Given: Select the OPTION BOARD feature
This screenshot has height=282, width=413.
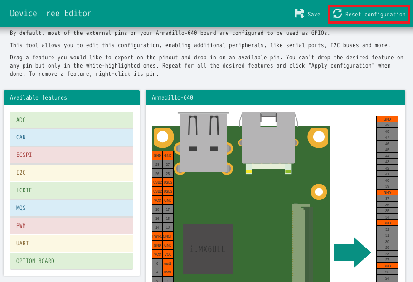Looking at the screenshot, I should coord(72,261).
